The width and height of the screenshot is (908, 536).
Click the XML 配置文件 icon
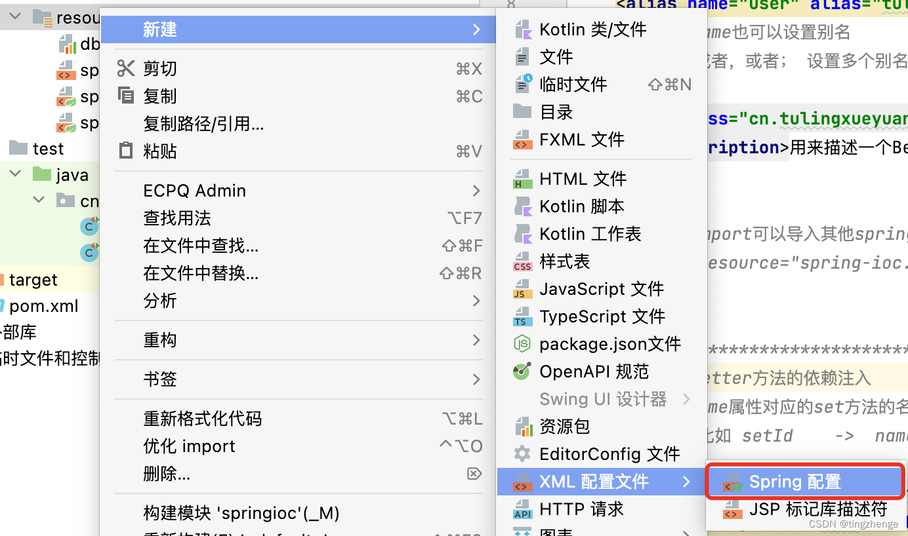click(522, 482)
